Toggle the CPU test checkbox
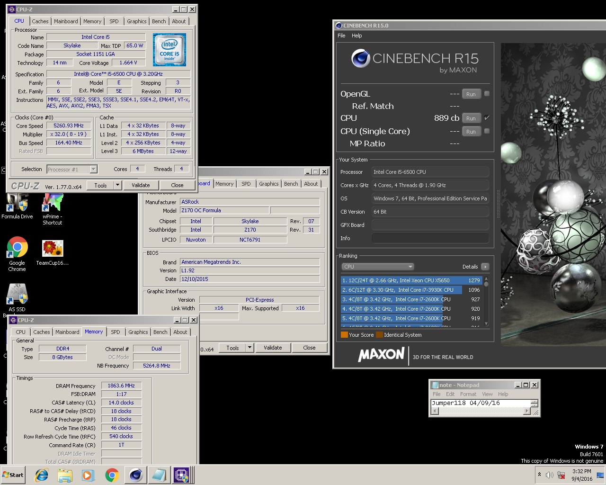This screenshot has height=485, width=606. point(487,117)
